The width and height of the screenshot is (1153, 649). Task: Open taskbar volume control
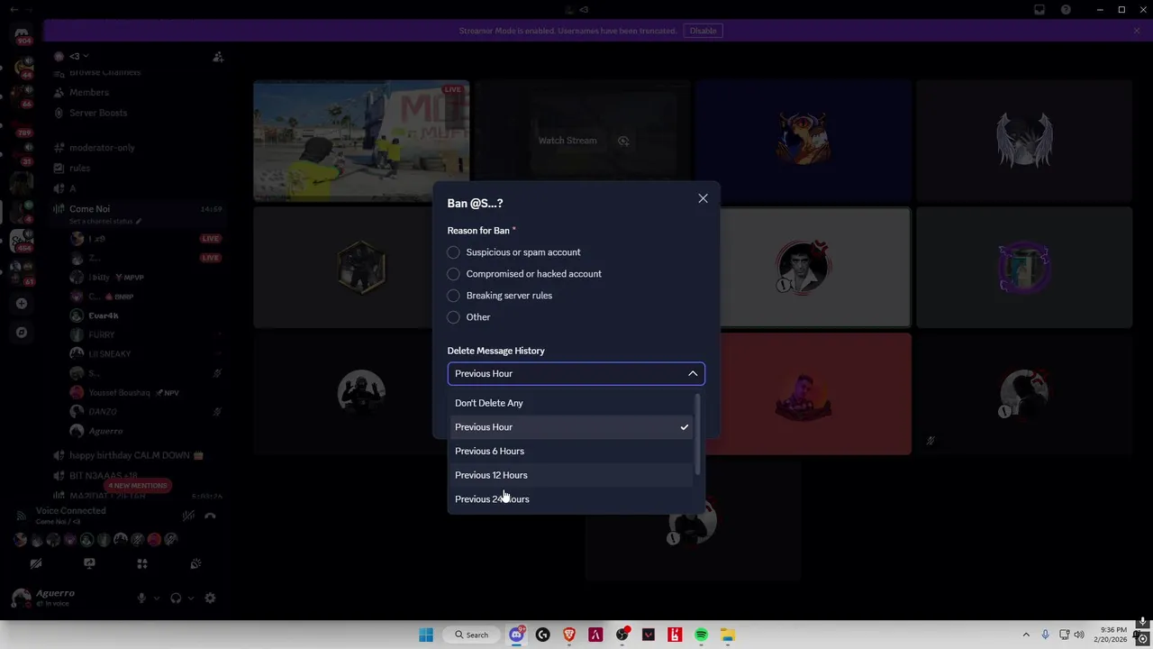1079,635
